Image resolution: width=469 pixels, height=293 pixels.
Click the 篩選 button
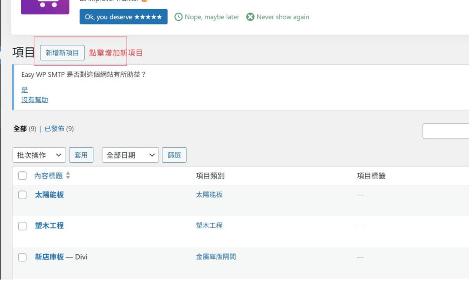[174, 155]
